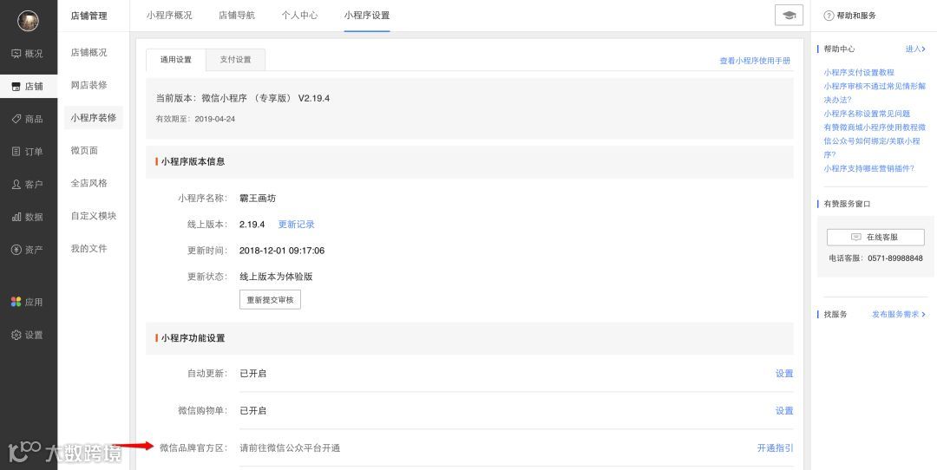This screenshot has height=470, width=937.
Task: Click the graduation cap tutorial icon button
Action: 789,16
